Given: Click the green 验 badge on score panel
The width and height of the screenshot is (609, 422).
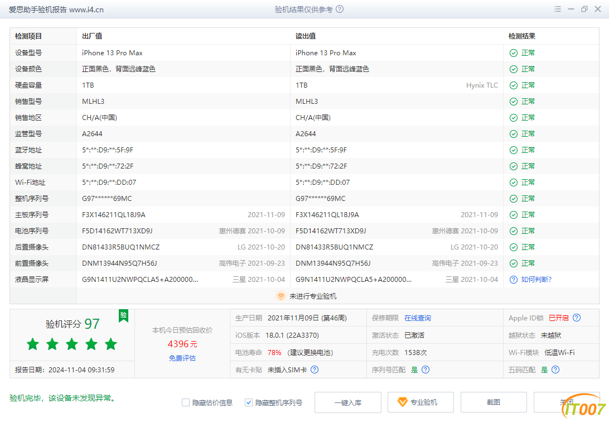Looking at the screenshot, I should pyautogui.click(x=123, y=315).
